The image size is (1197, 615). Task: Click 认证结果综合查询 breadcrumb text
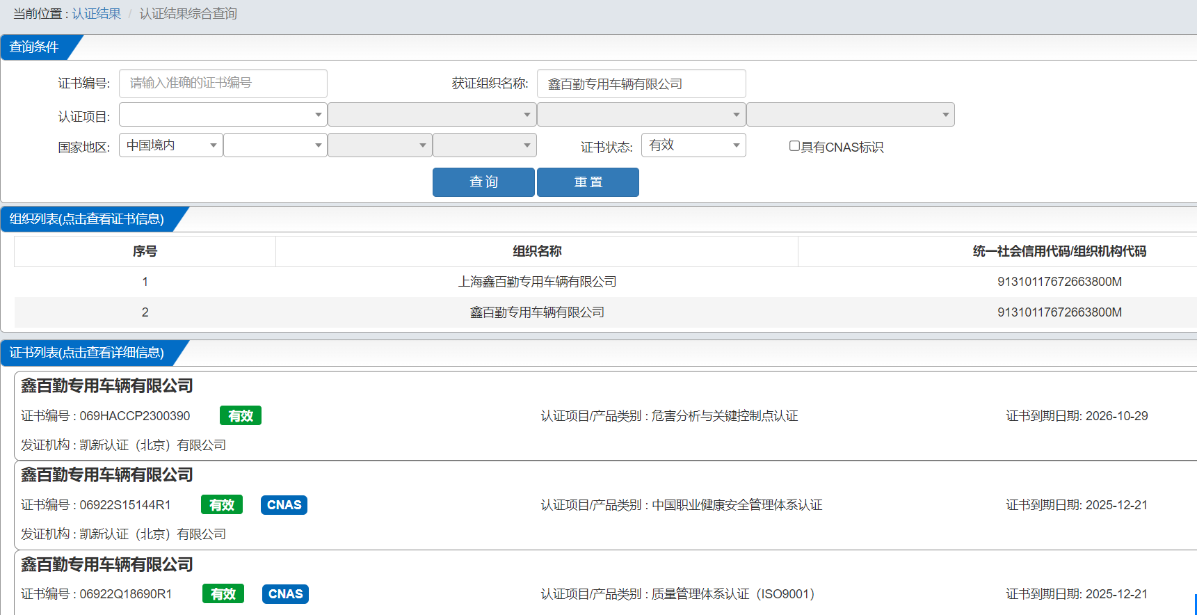[x=188, y=14]
